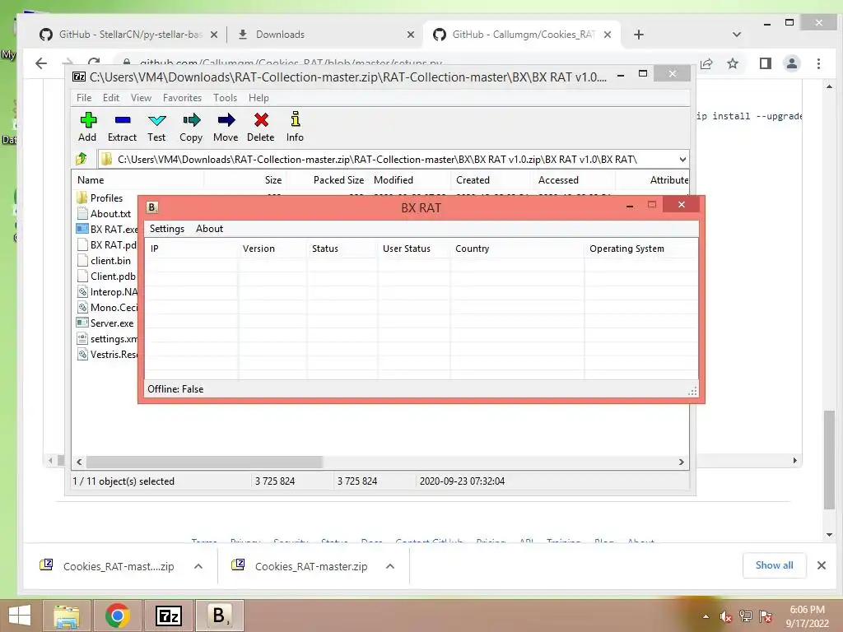Switch to the StellarCN py-stellar-base tab
Viewport: 843px width, 632px height.
129,35
